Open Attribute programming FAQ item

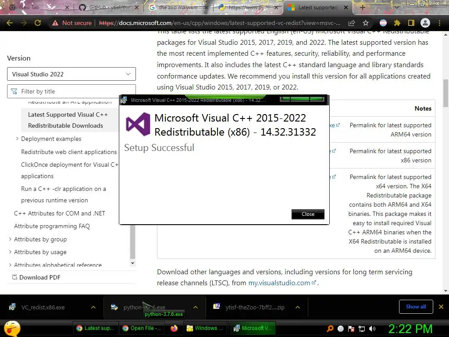[52, 226]
